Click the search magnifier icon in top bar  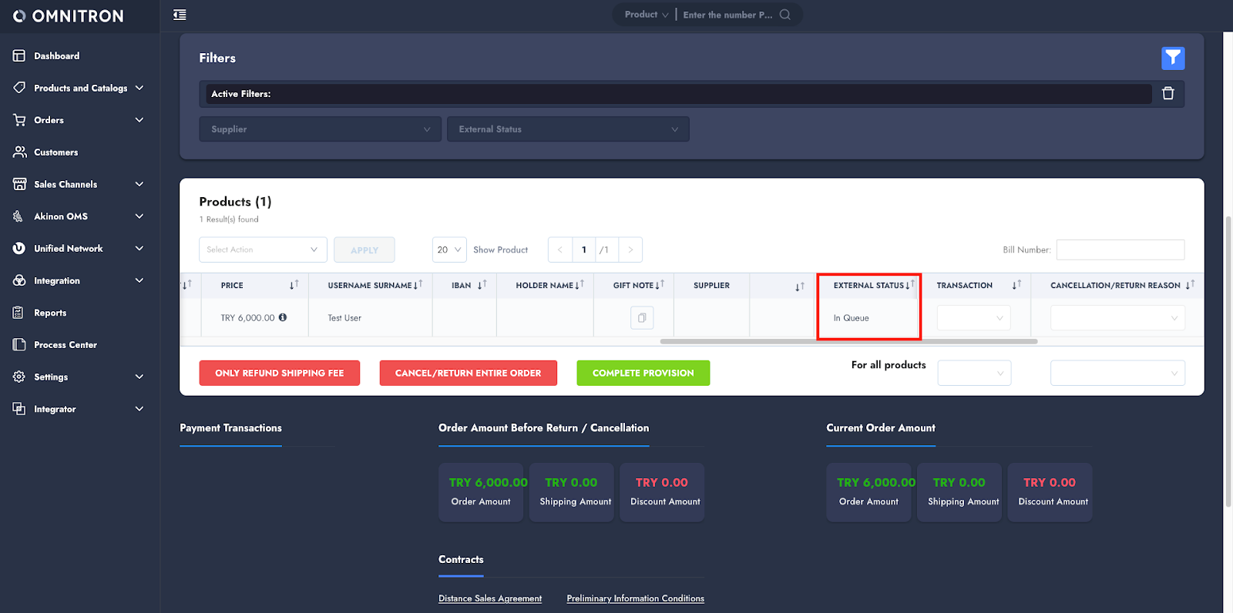784,15
